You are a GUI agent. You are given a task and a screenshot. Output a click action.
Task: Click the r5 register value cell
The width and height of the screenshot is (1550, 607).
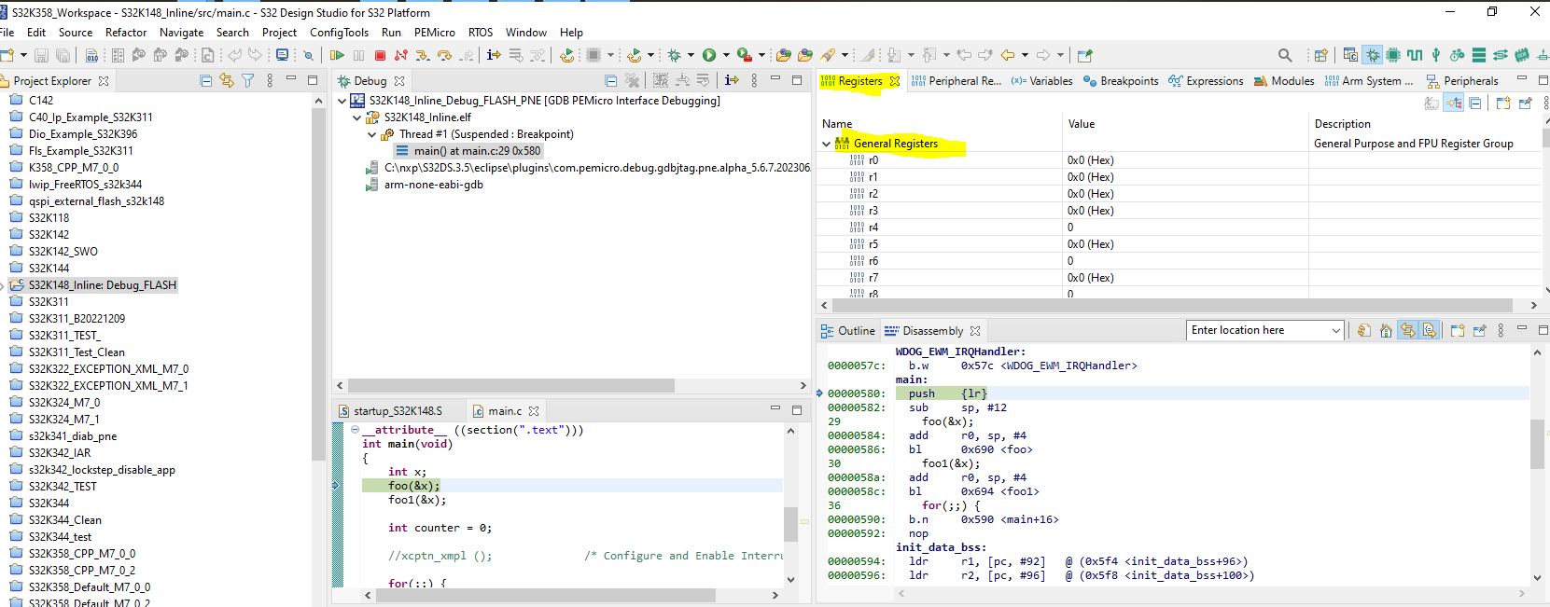[1090, 244]
